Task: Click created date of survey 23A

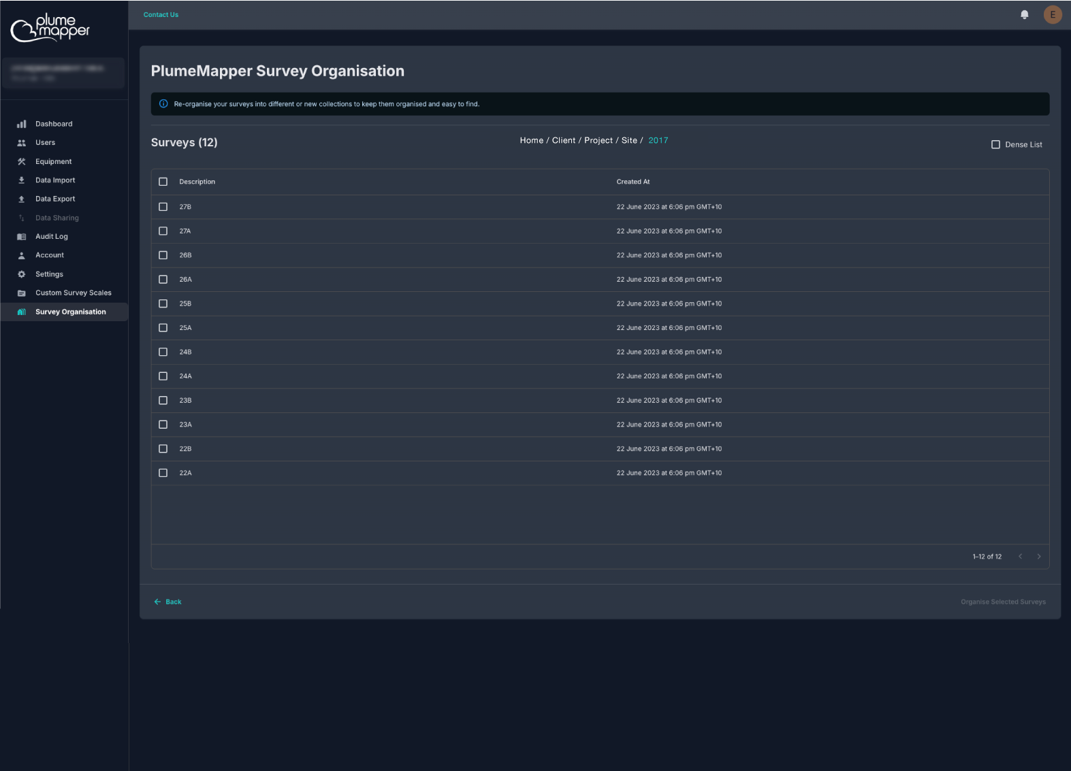Action: [x=669, y=425]
